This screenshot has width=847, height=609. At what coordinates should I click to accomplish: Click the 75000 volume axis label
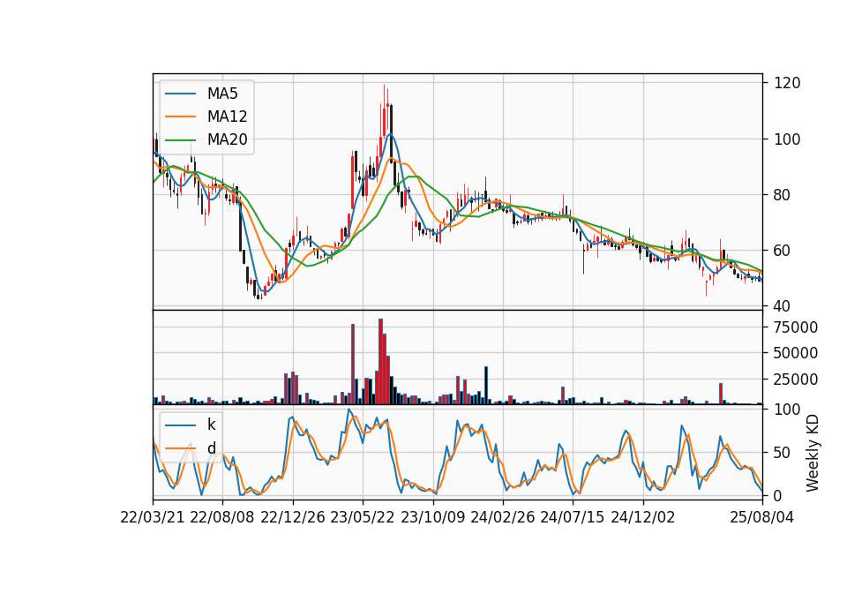pos(796,327)
